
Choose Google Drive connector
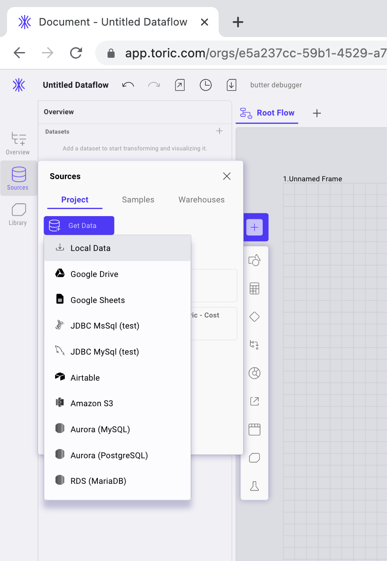(x=117, y=274)
